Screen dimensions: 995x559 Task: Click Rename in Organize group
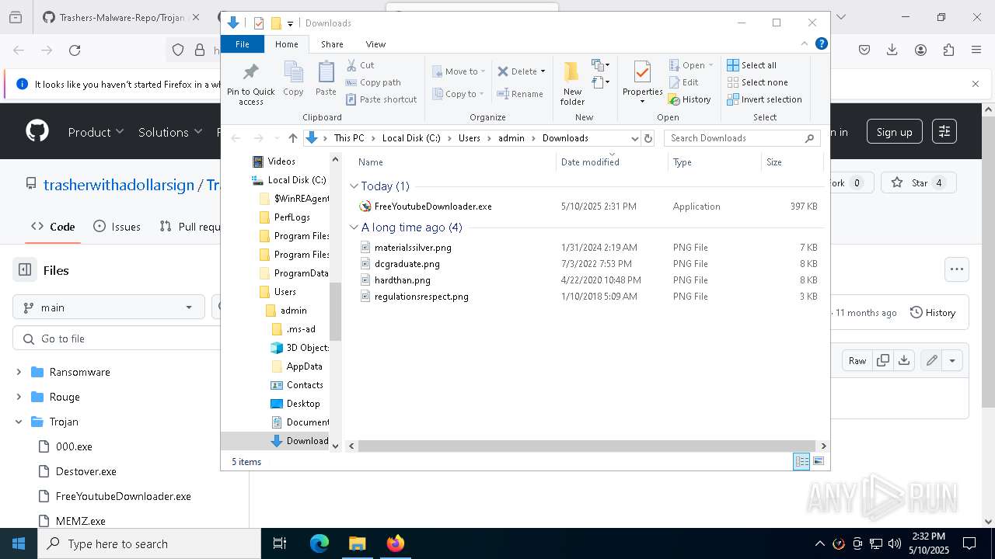(x=520, y=94)
